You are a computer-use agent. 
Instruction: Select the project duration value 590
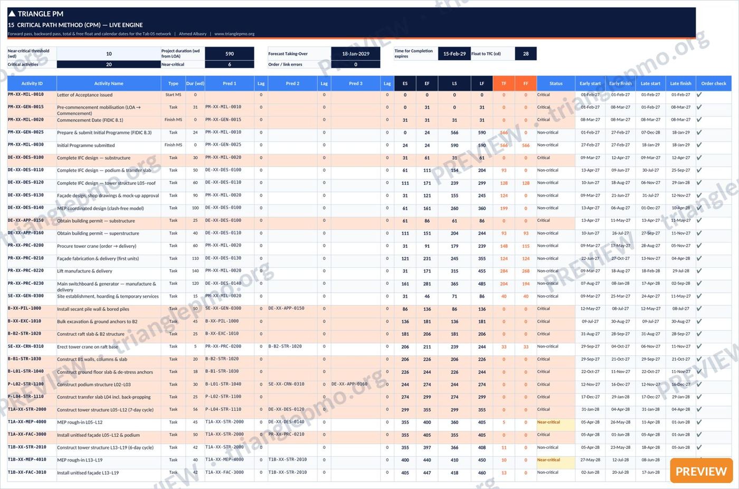tap(230, 54)
